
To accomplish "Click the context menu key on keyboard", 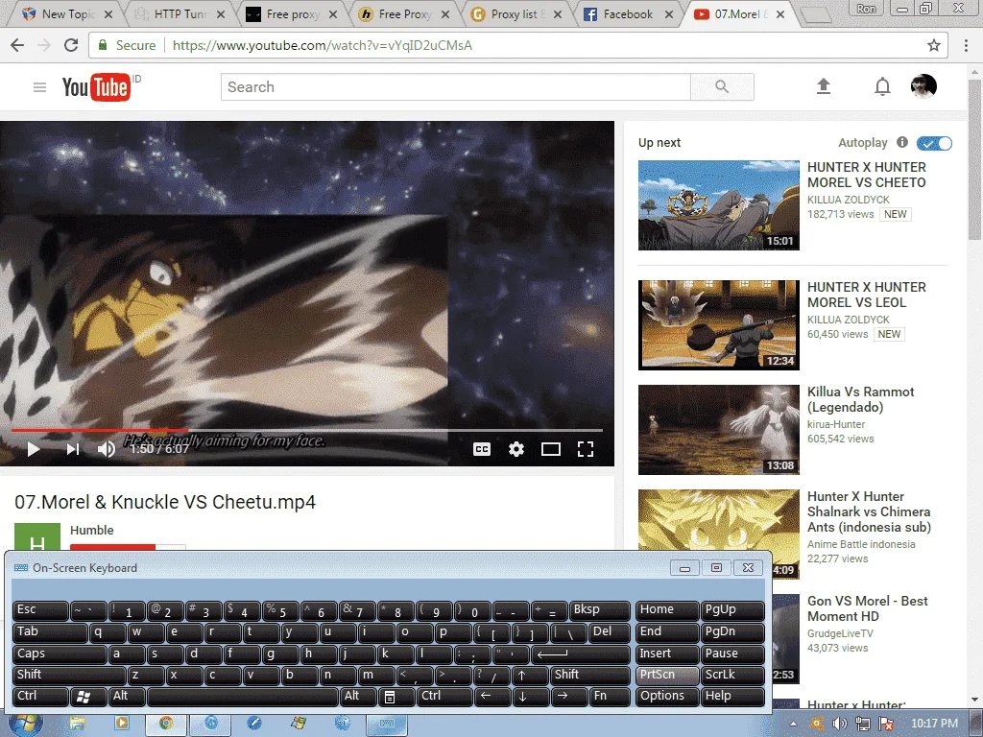I will [396, 697].
